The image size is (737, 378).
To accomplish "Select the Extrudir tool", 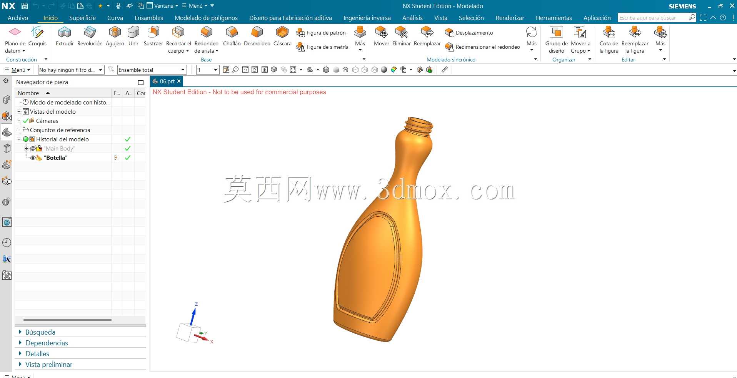I will [65, 36].
